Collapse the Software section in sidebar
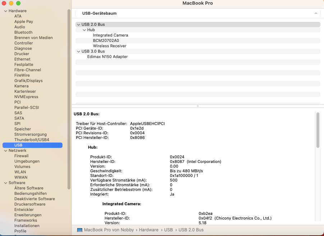Image resolution: width=324 pixels, height=236 pixels. (6, 183)
